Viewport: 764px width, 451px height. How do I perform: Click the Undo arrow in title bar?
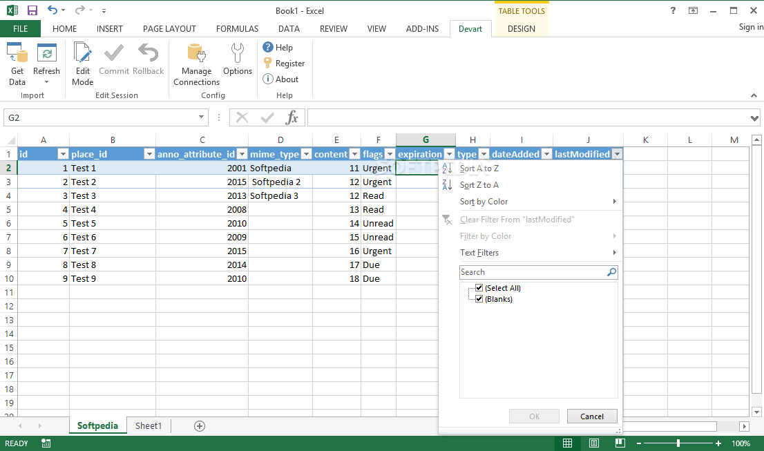52,10
